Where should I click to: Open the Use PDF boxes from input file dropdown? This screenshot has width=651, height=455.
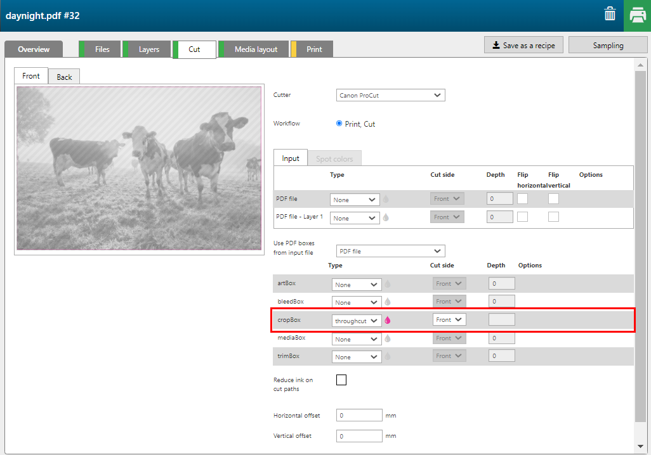pos(390,251)
